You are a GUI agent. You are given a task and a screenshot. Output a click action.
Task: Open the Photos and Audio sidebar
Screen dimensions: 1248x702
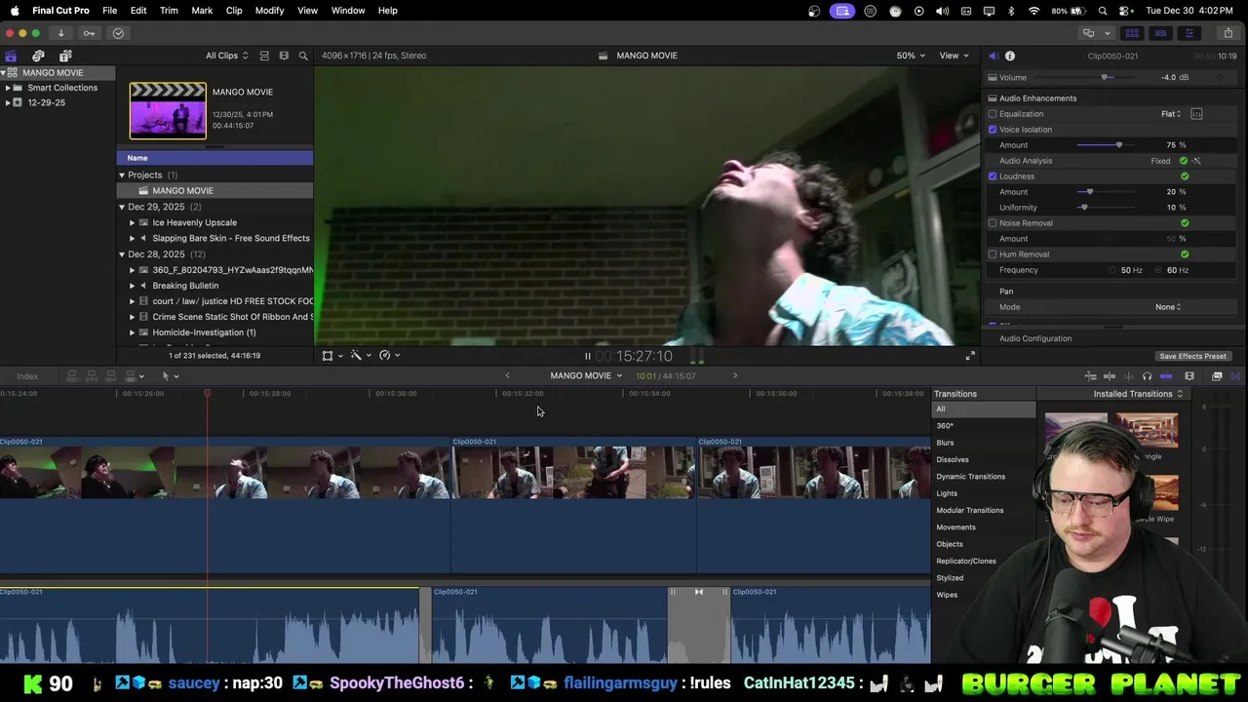pos(38,56)
